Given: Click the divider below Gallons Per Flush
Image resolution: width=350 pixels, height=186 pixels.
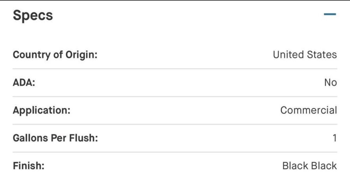Looking at the screenshot, I should pyautogui.click(x=175, y=152).
